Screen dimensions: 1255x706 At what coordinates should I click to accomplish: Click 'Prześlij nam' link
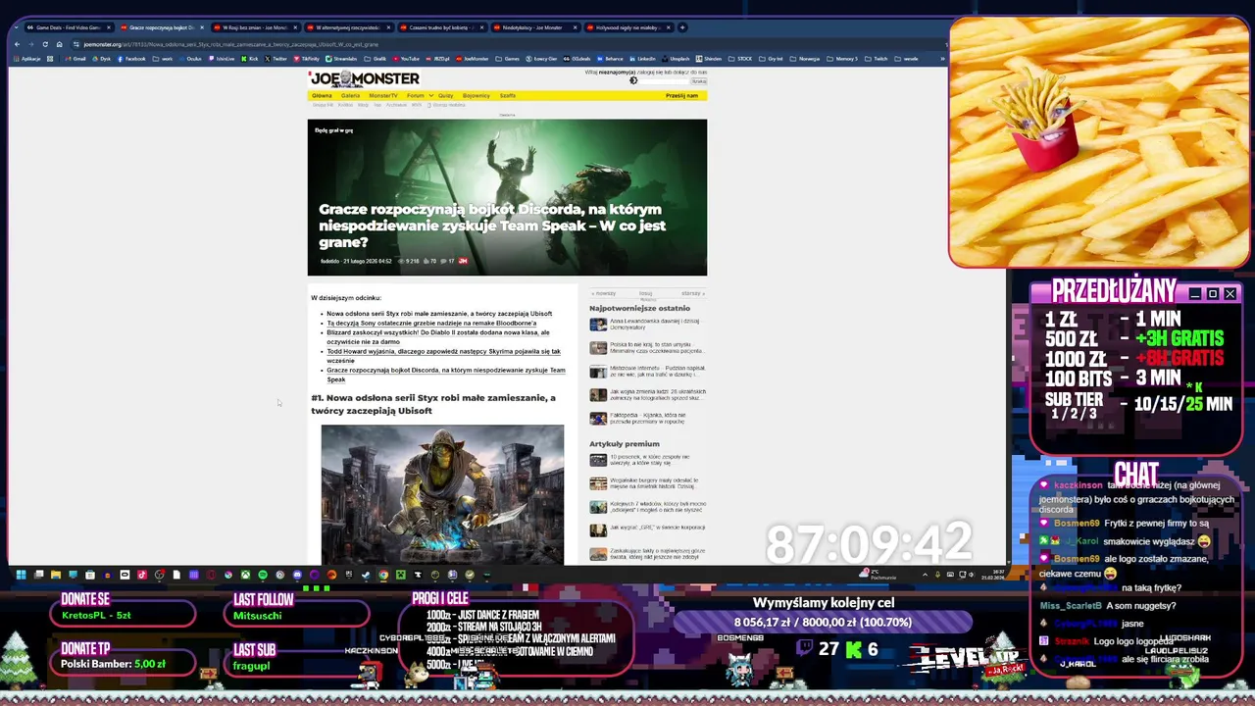pyautogui.click(x=681, y=95)
